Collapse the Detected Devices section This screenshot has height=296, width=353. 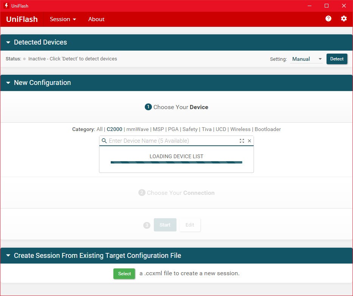point(8,42)
